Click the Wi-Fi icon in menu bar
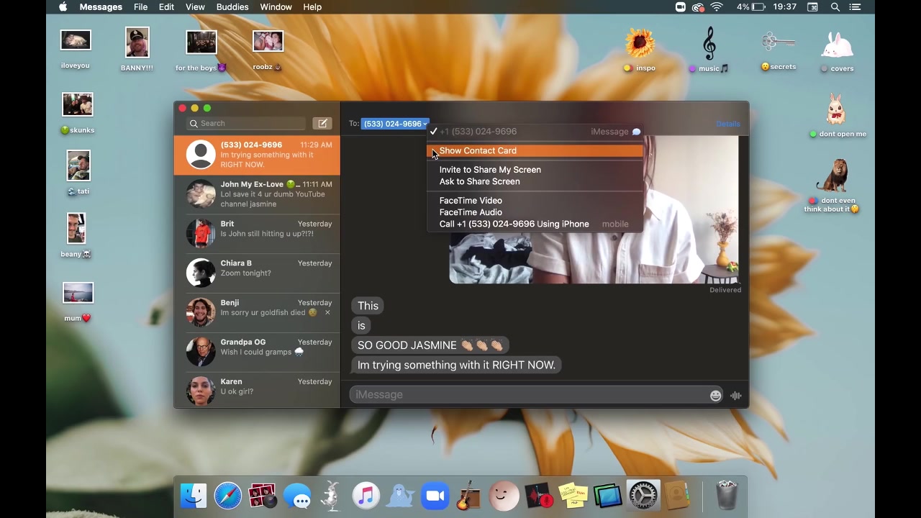This screenshot has height=518, width=921. [x=717, y=7]
